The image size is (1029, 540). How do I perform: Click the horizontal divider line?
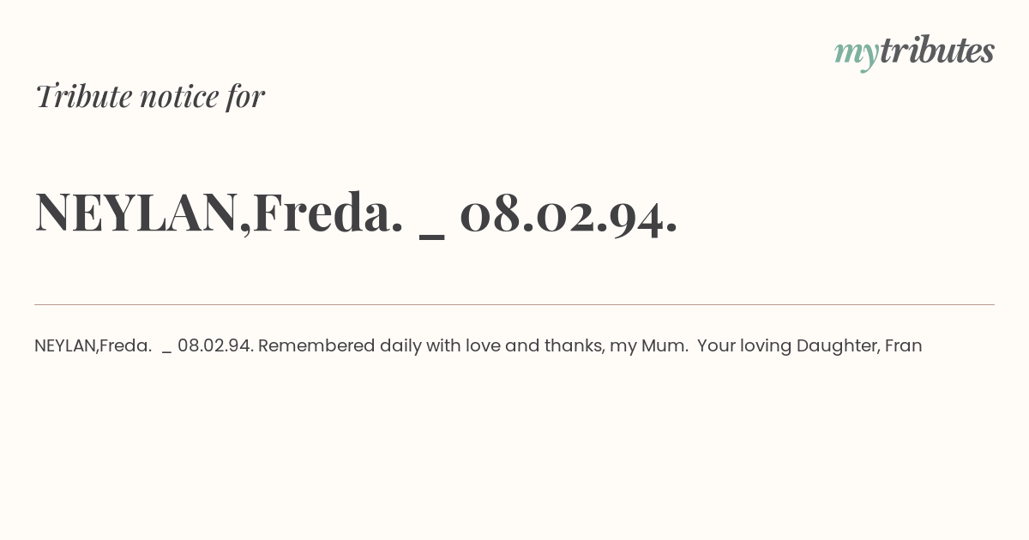point(514,304)
